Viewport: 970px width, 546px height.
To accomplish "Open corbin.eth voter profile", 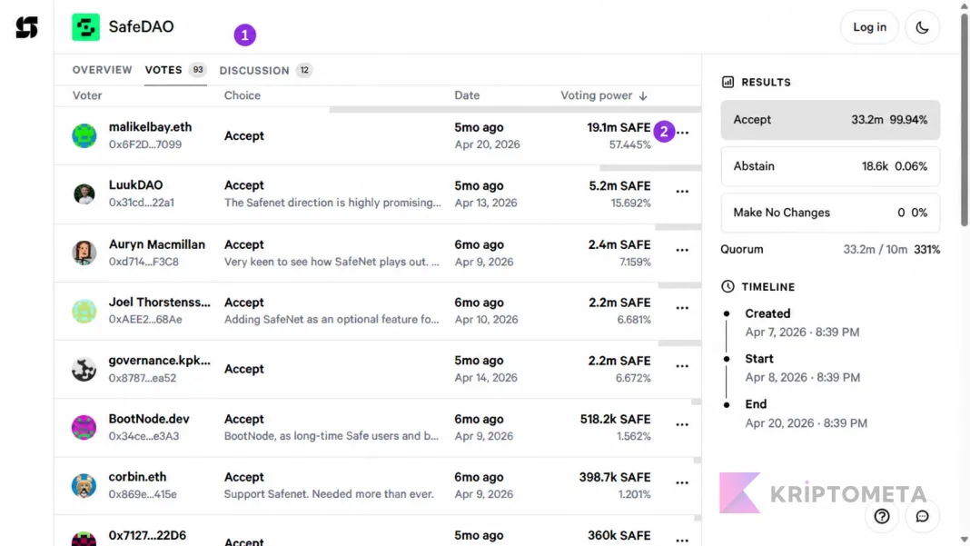I will tap(137, 477).
